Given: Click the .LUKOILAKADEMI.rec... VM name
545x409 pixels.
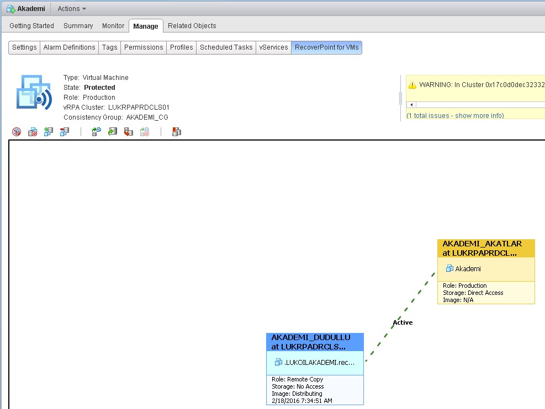Looking at the screenshot, I should pyautogui.click(x=319, y=363).
